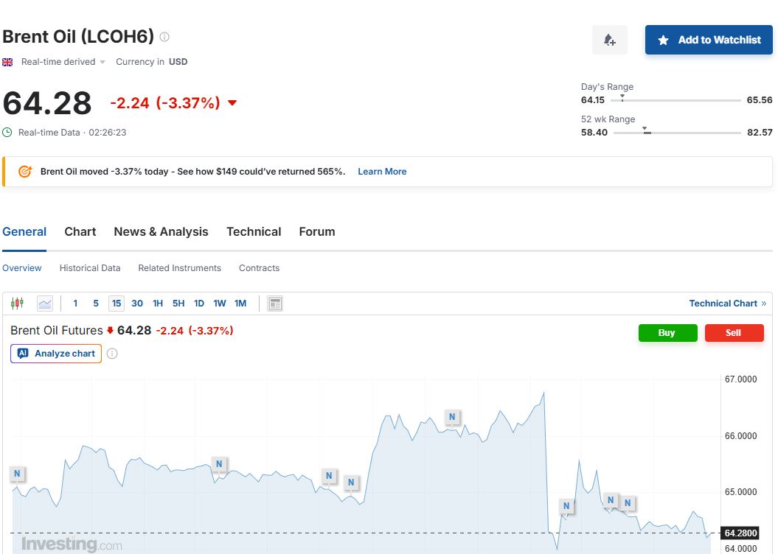The width and height of the screenshot is (778, 554).
Task: Click info icon next to Brent Oil title
Action: point(164,37)
